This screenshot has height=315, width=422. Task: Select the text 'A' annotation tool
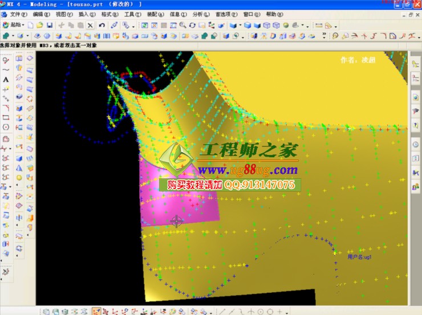[6, 80]
